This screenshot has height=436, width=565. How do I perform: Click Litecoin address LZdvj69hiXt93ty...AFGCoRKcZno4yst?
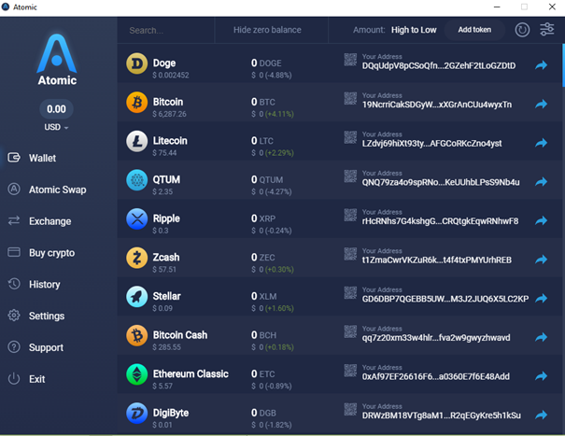pyautogui.click(x=431, y=144)
